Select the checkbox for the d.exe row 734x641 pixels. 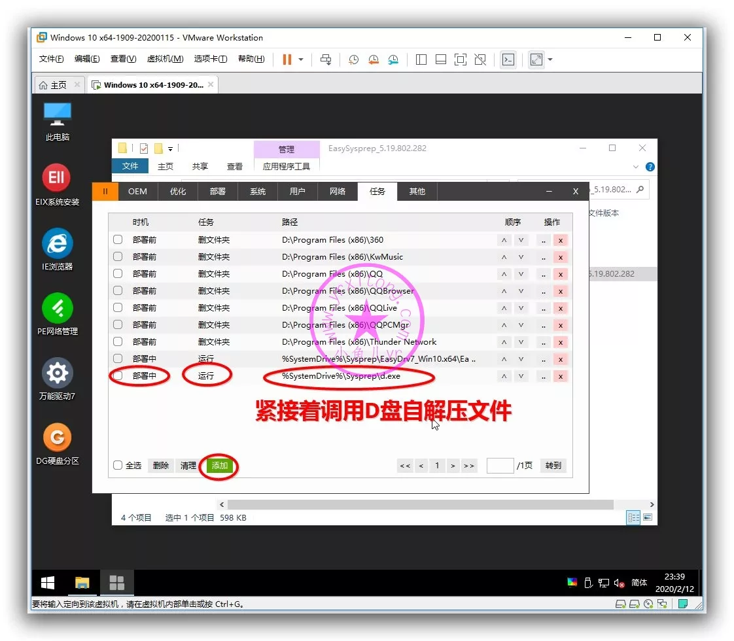coord(118,375)
